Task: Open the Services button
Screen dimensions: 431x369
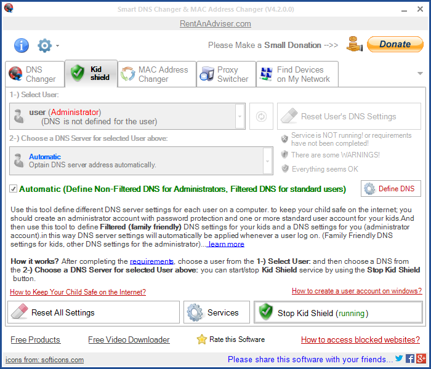Action: click(217, 312)
